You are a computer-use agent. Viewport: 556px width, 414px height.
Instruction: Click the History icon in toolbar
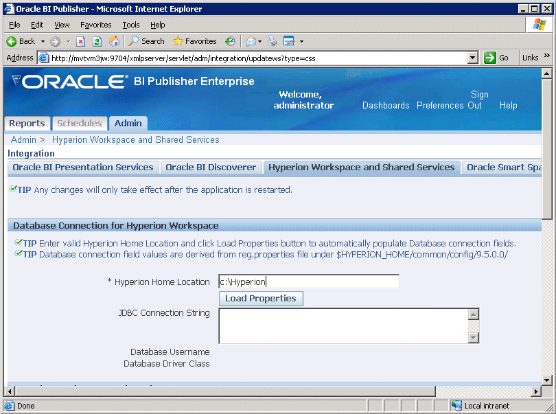230,41
